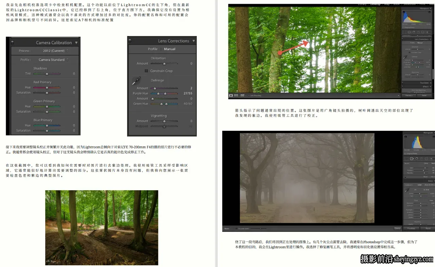Screen dimensions: 435x267
Task: Open the Map module tab
Action: click(387, 4)
